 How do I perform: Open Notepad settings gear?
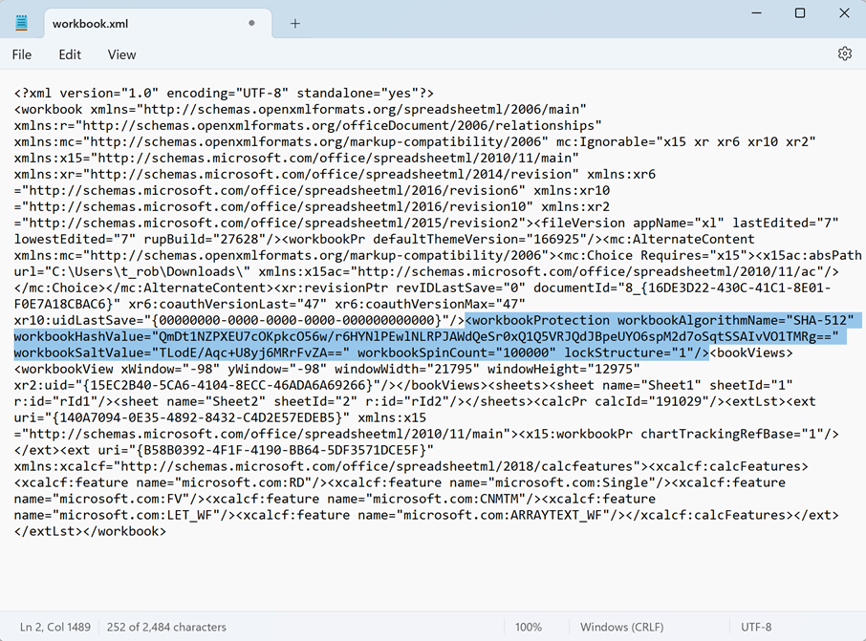[x=844, y=54]
